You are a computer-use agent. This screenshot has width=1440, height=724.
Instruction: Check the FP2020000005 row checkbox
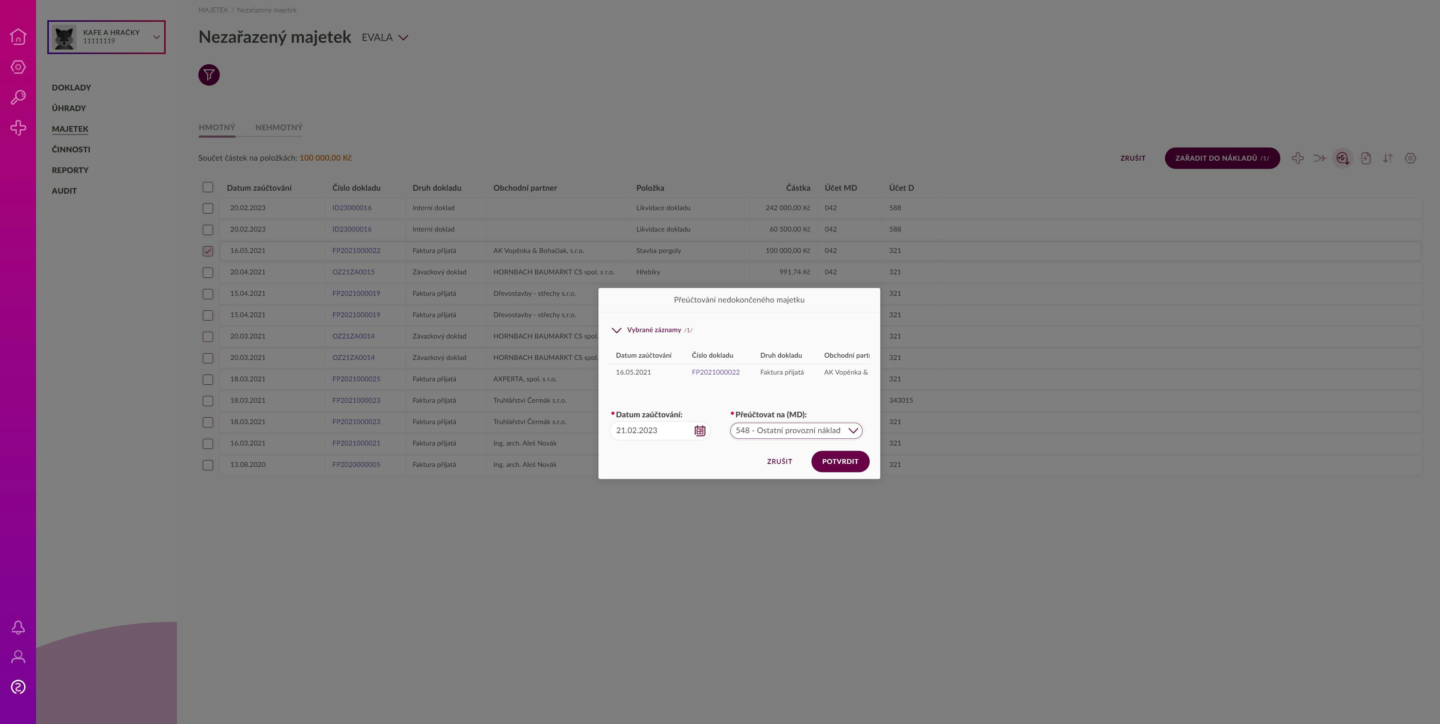[207, 465]
